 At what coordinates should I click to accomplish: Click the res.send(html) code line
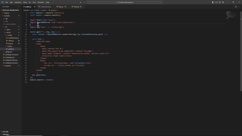coord(39,75)
